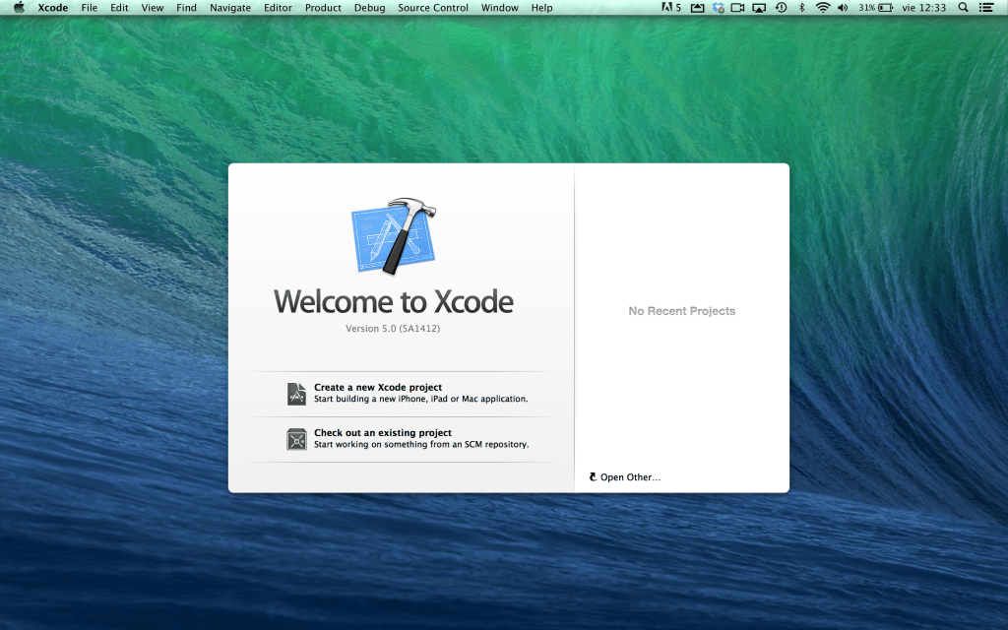Open the Find menu

click(186, 8)
